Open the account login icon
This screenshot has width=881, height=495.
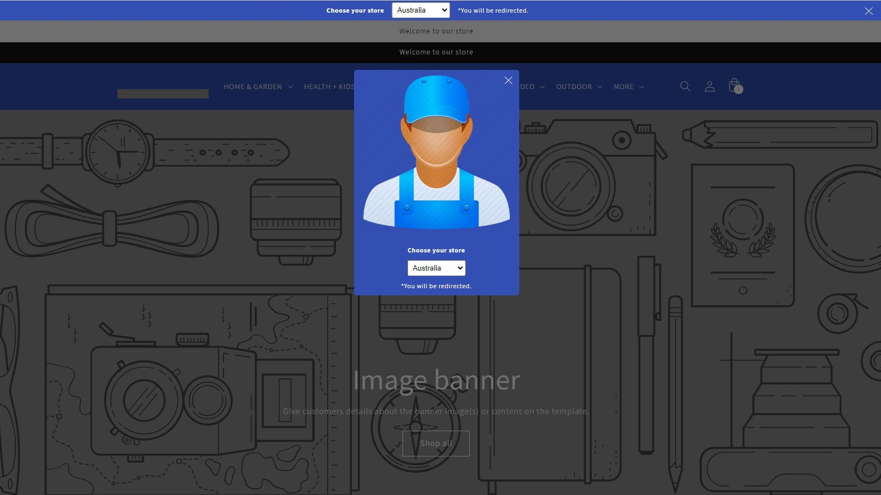pyautogui.click(x=710, y=86)
